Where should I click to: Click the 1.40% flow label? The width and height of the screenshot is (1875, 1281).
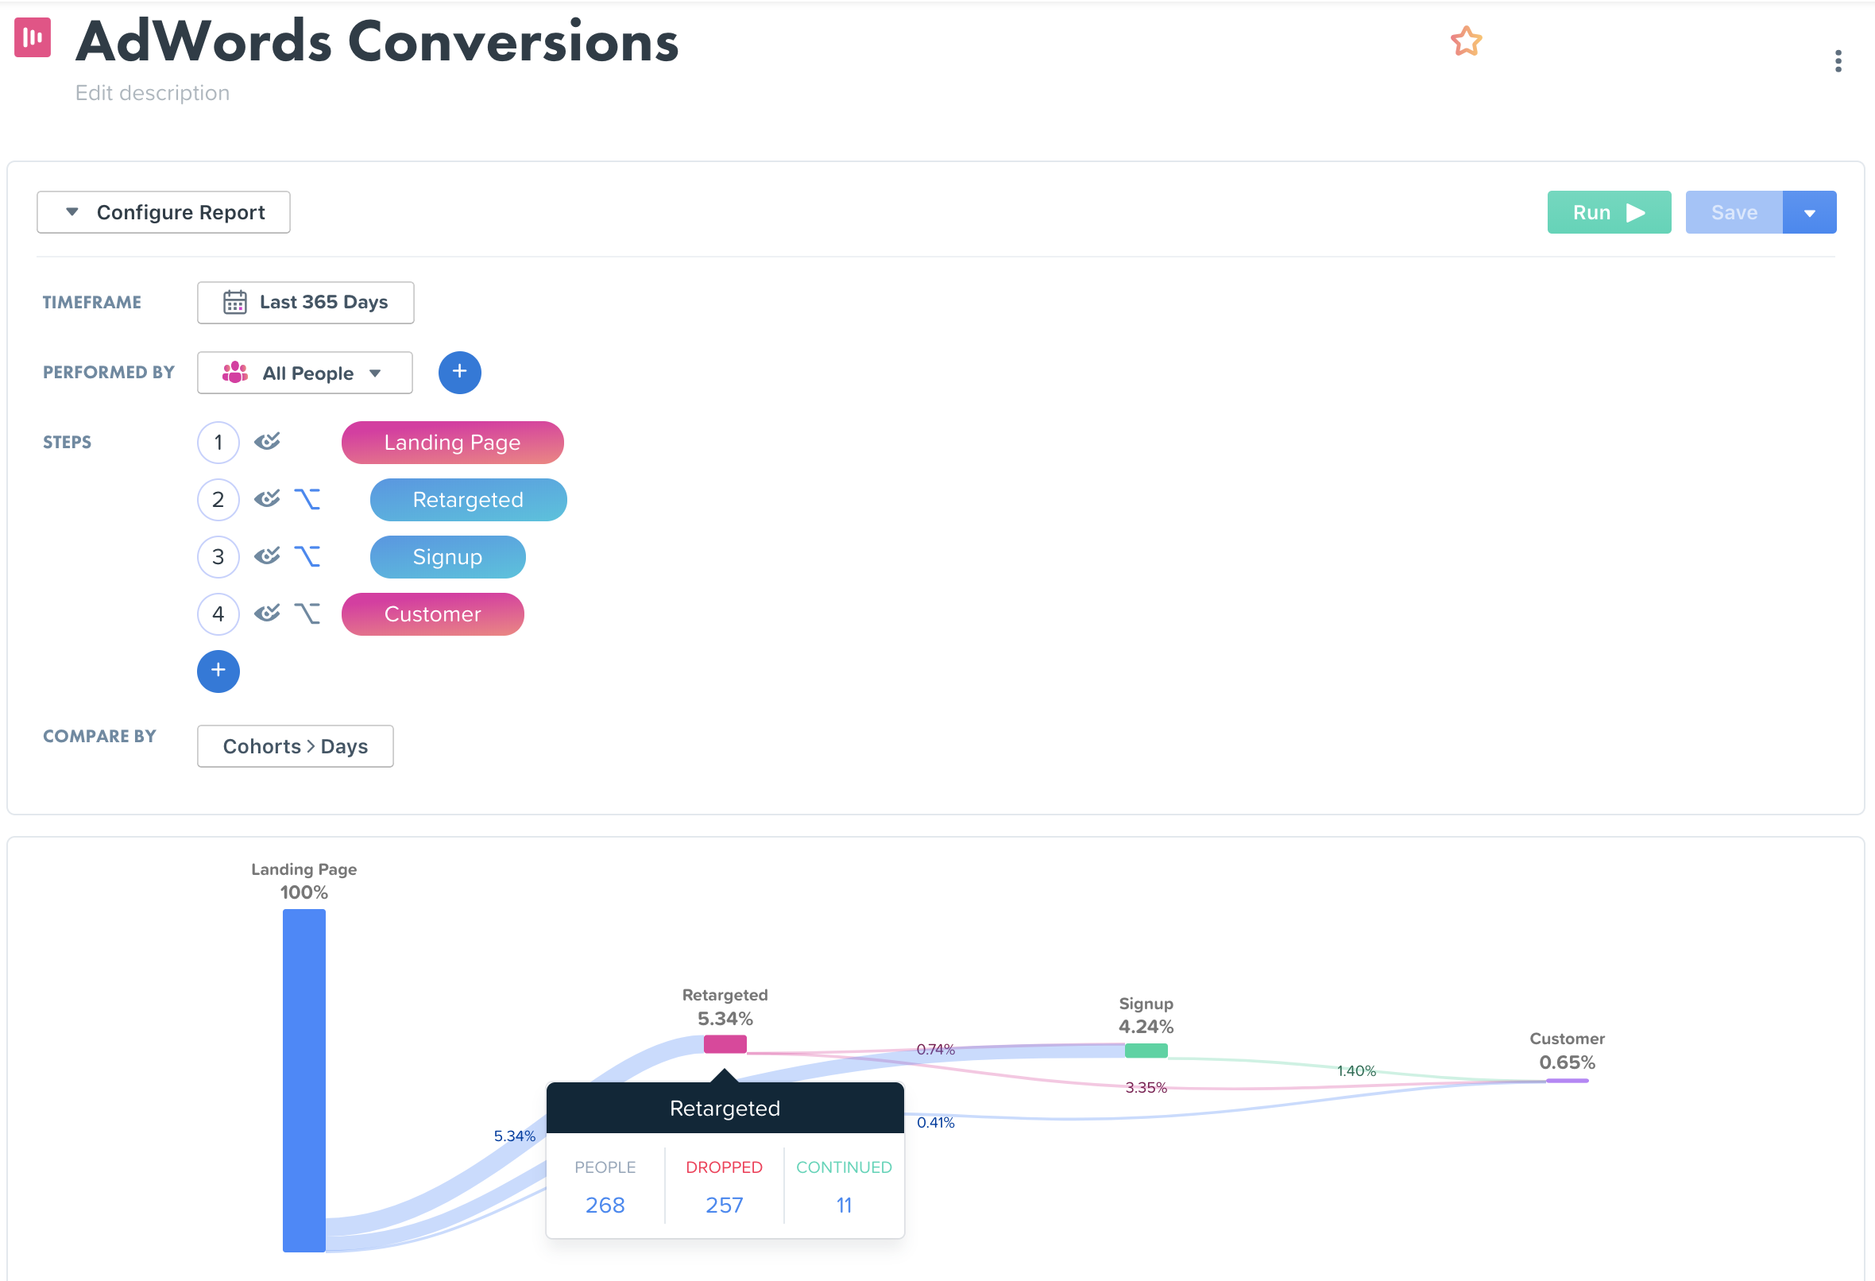1357,1070
